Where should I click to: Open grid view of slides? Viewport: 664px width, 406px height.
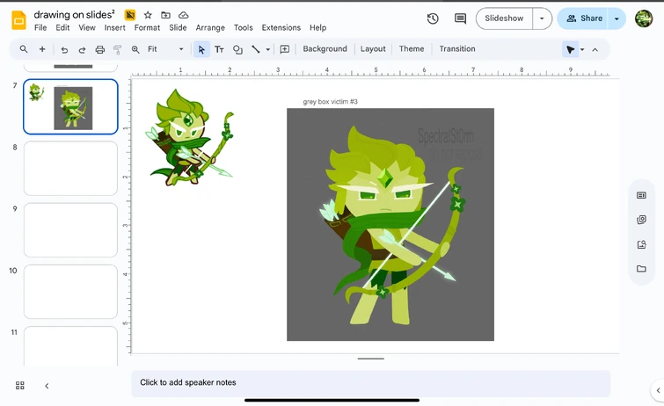20,386
